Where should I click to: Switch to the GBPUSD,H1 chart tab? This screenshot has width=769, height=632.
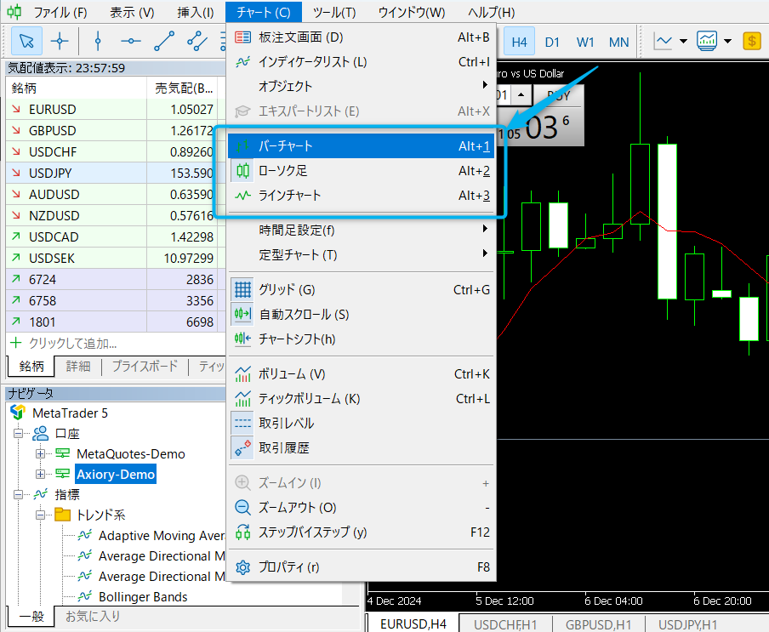pos(598,624)
